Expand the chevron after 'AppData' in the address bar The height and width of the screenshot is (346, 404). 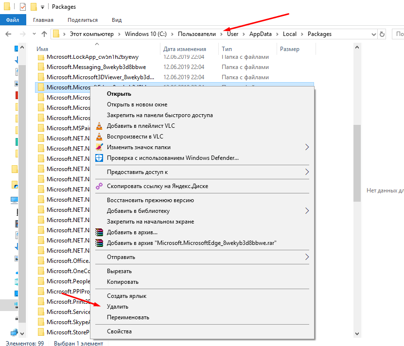[277, 34]
